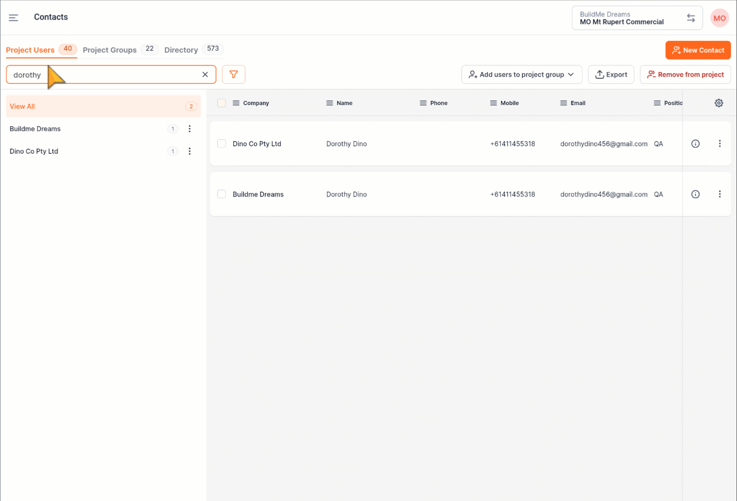Click the filter funnel icon
Image resolution: width=737 pixels, height=501 pixels.
click(x=234, y=74)
